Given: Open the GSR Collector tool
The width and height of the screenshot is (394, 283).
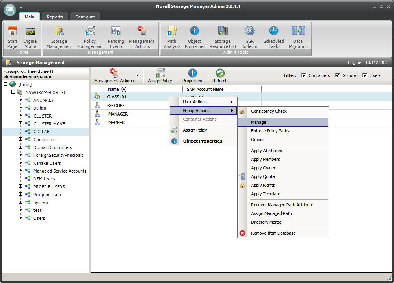Looking at the screenshot, I should (250, 37).
